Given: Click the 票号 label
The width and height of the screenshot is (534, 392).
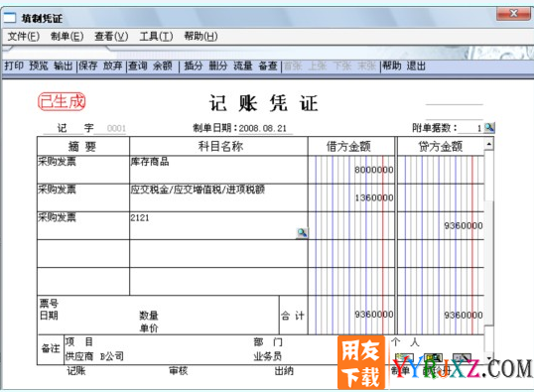Looking at the screenshot, I should [49, 303].
